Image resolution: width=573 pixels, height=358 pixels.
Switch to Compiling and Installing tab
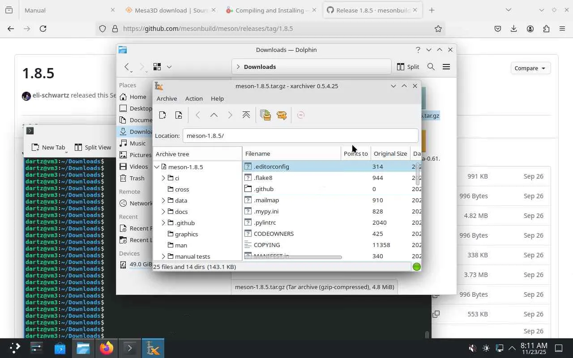pyautogui.click(x=270, y=10)
